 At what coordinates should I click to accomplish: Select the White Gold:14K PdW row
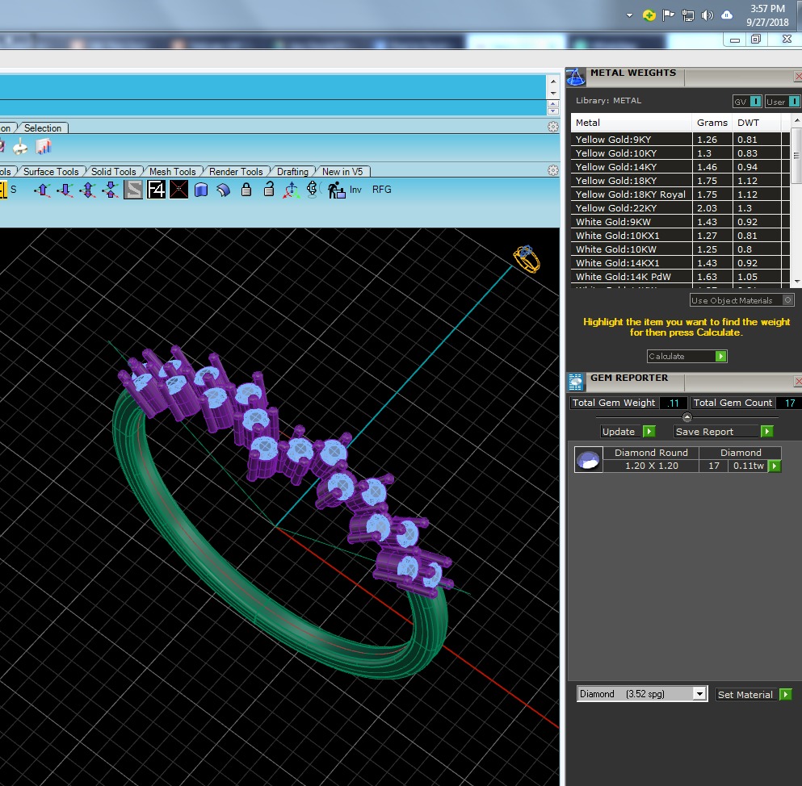[680, 277]
